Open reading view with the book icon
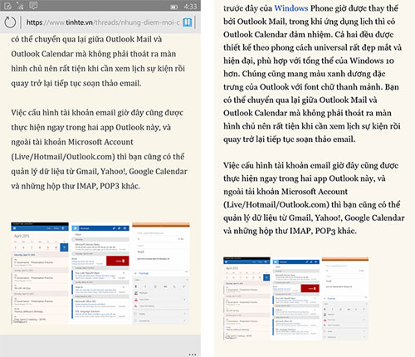 click(x=187, y=22)
